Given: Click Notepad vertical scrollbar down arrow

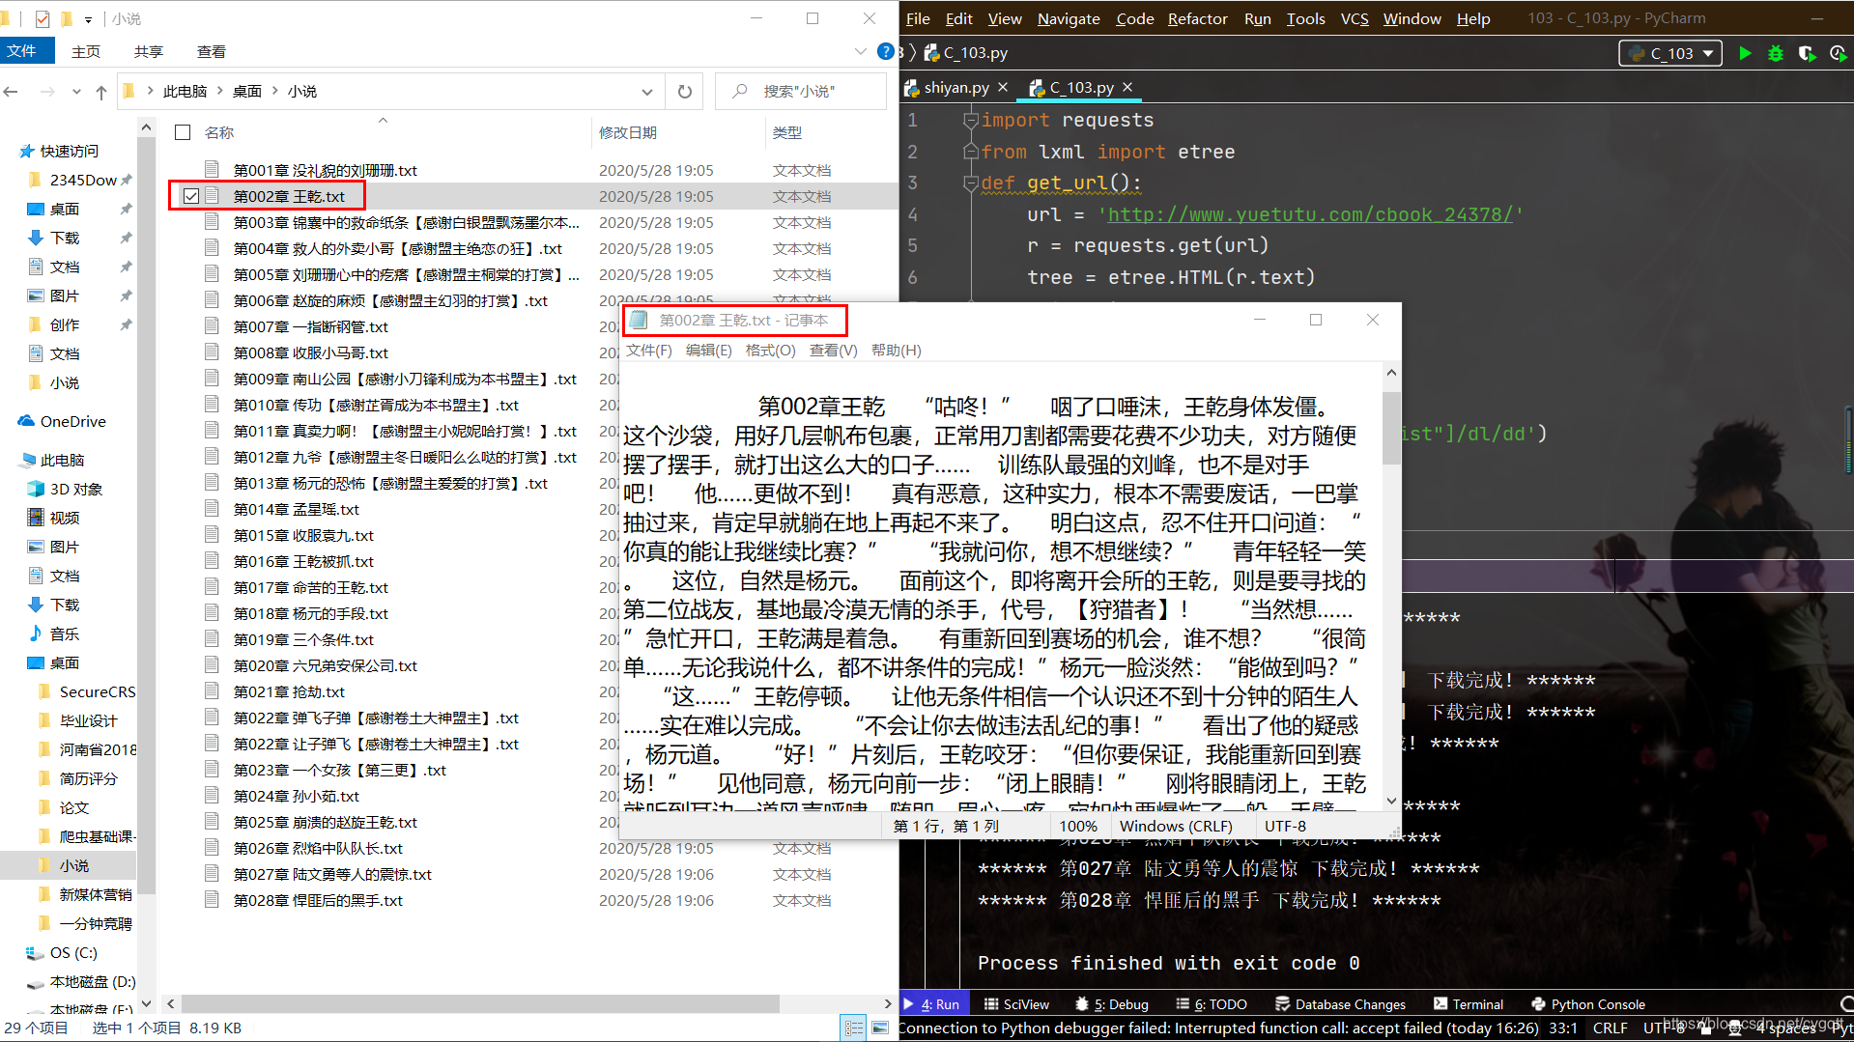Looking at the screenshot, I should click(1391, 801).
